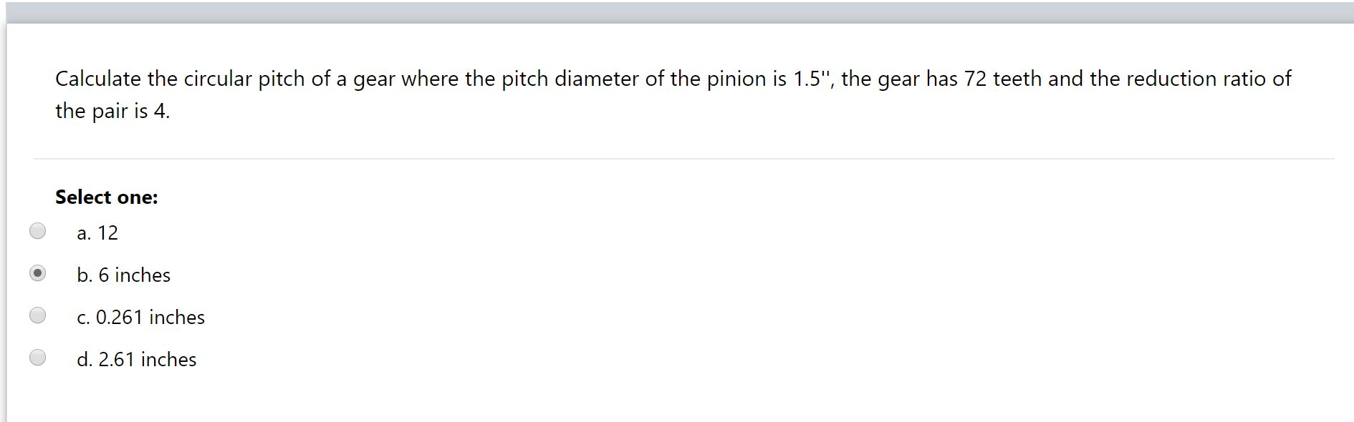Click the answer text 'c. 0.261 inches'
The height and width of the screenshot is (422, 1354).
(141, 316)
